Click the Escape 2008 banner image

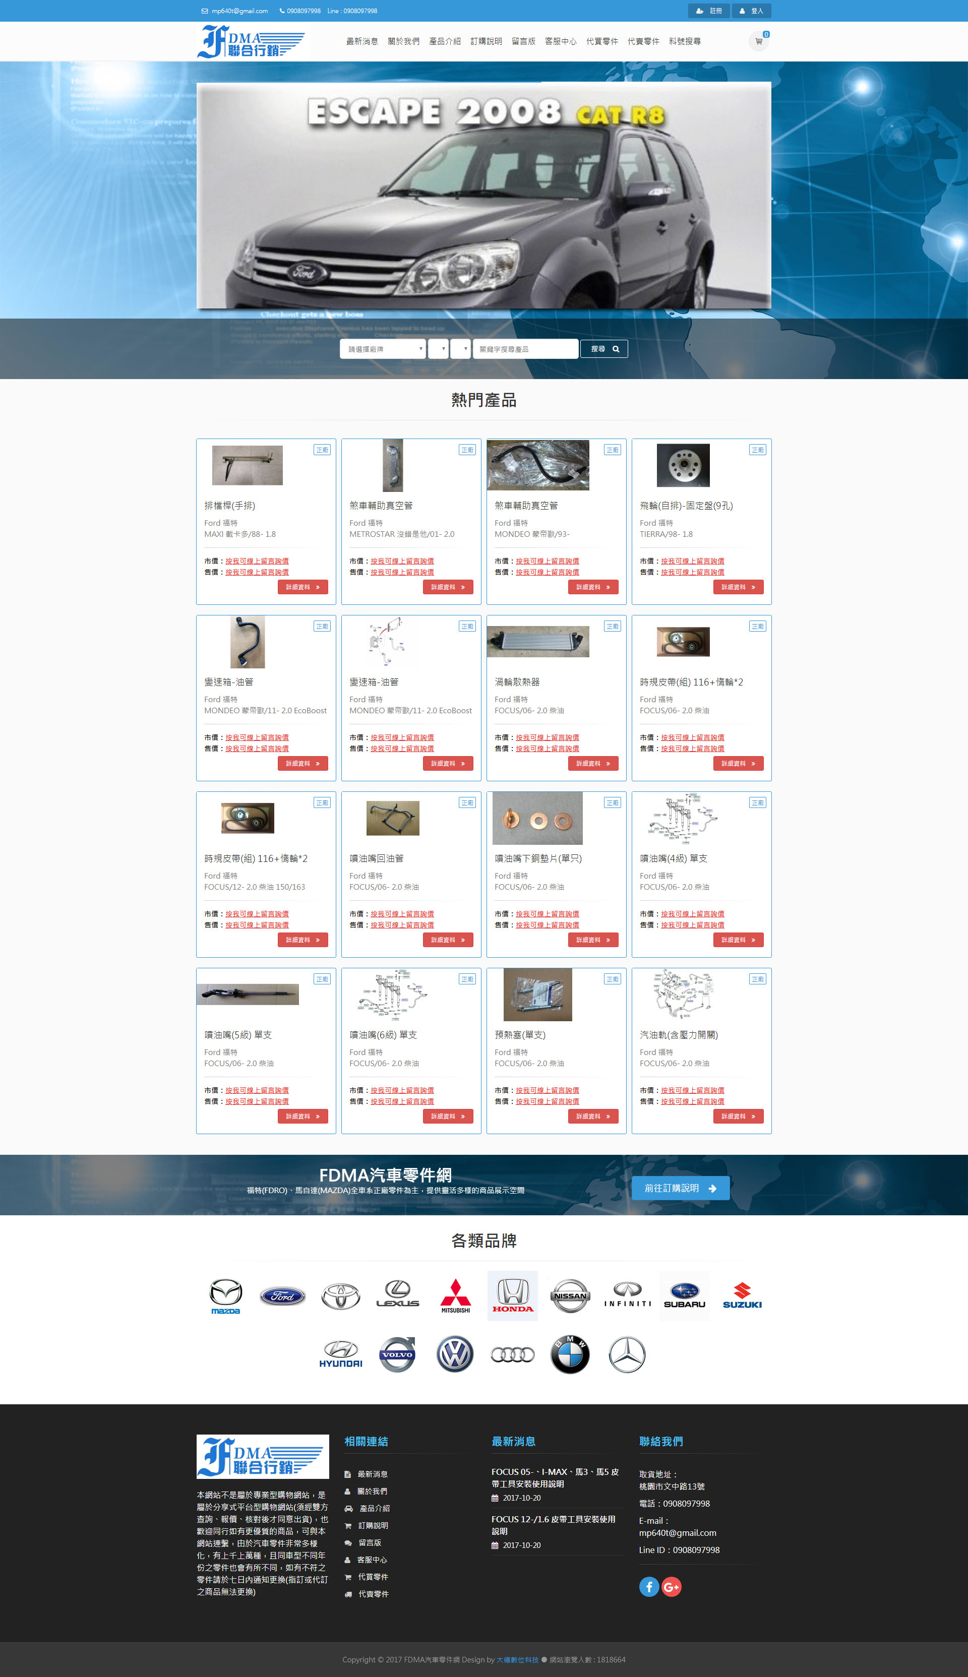[x=483, y=195]
